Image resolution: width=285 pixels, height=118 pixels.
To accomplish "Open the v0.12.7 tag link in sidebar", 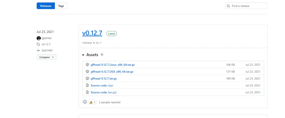I will pyautogui.click(x=46, y=44).
